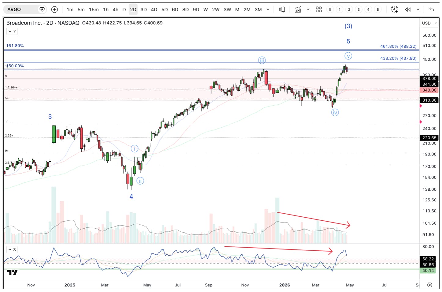Image resolution: width=442 pixels, height=292 pixels.
Task: Open the chevron next to replay icon
Action: point(418,9)
